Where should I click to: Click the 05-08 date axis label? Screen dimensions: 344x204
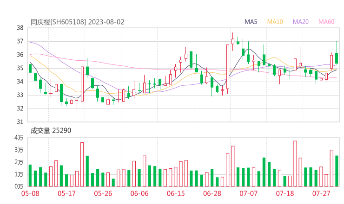pos(30,193)
